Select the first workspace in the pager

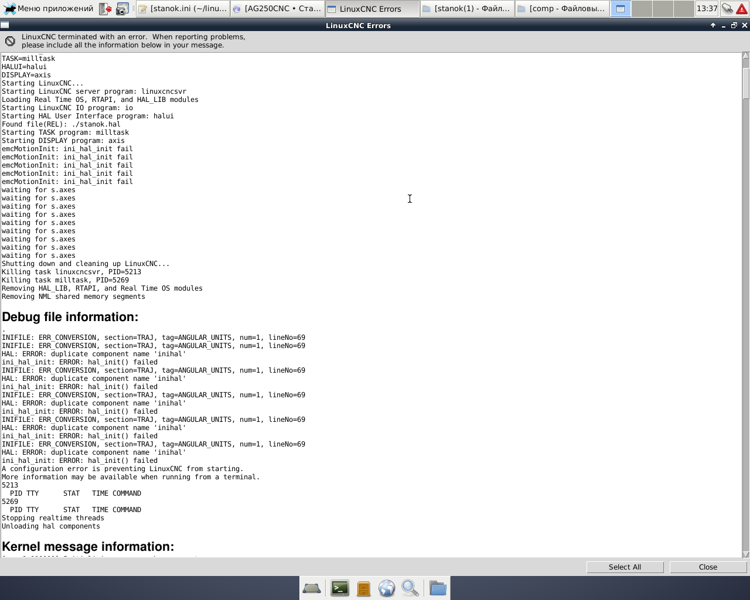(621, 9)
